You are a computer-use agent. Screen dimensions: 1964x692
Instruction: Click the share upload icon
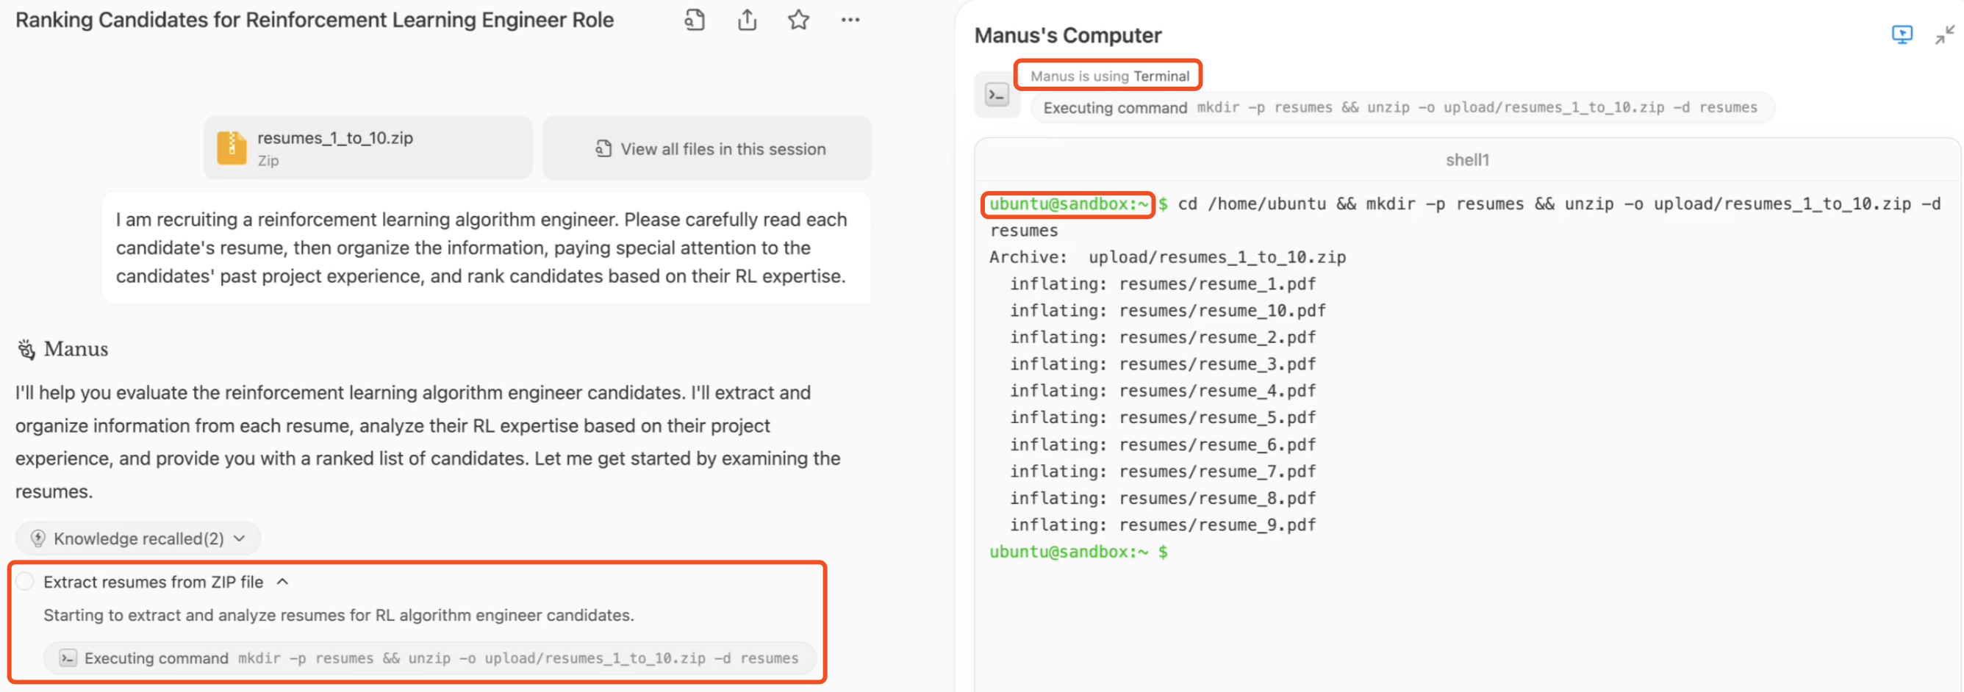pyautogui.click(x=748, y=20)
